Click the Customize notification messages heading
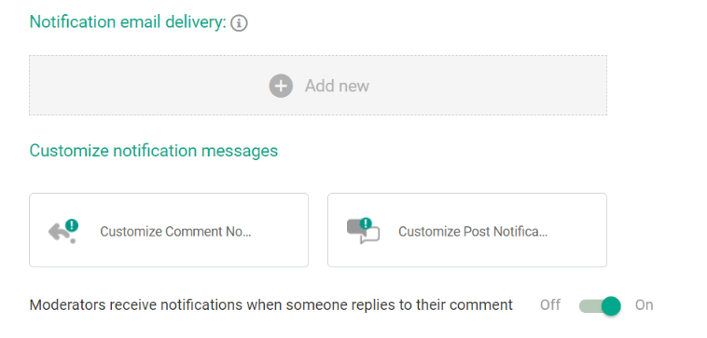The image size is (707, 338). (154, 150)
